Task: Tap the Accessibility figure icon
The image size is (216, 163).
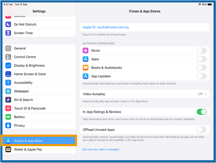Action: click(x=8, y=83)
